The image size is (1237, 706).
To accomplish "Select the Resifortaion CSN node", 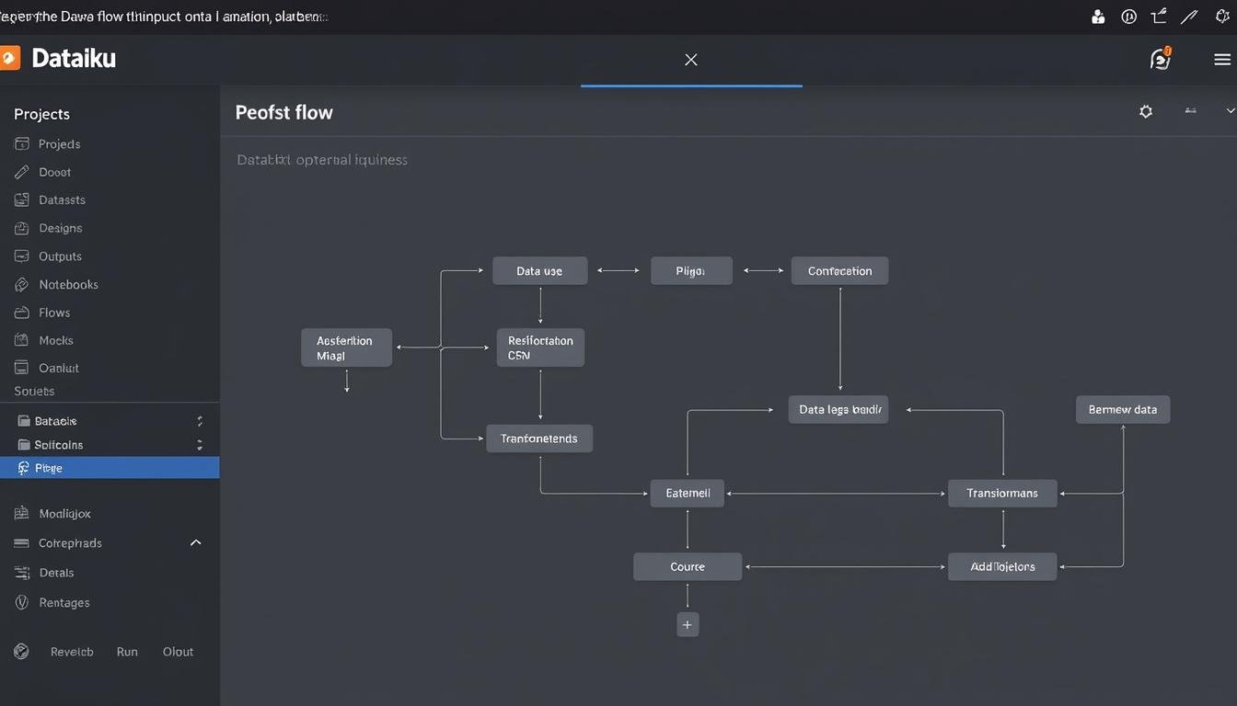I will 540,347.
